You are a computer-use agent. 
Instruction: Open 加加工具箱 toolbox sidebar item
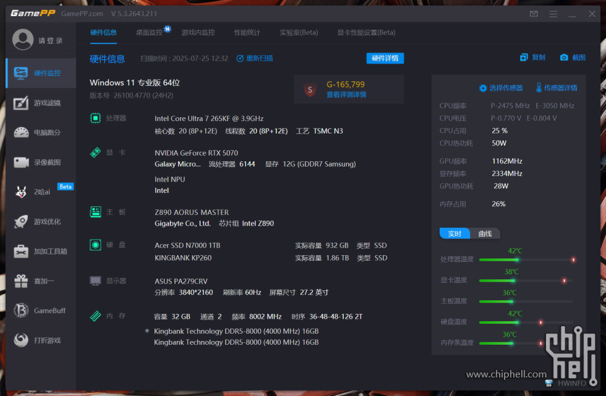pos(41,251)
